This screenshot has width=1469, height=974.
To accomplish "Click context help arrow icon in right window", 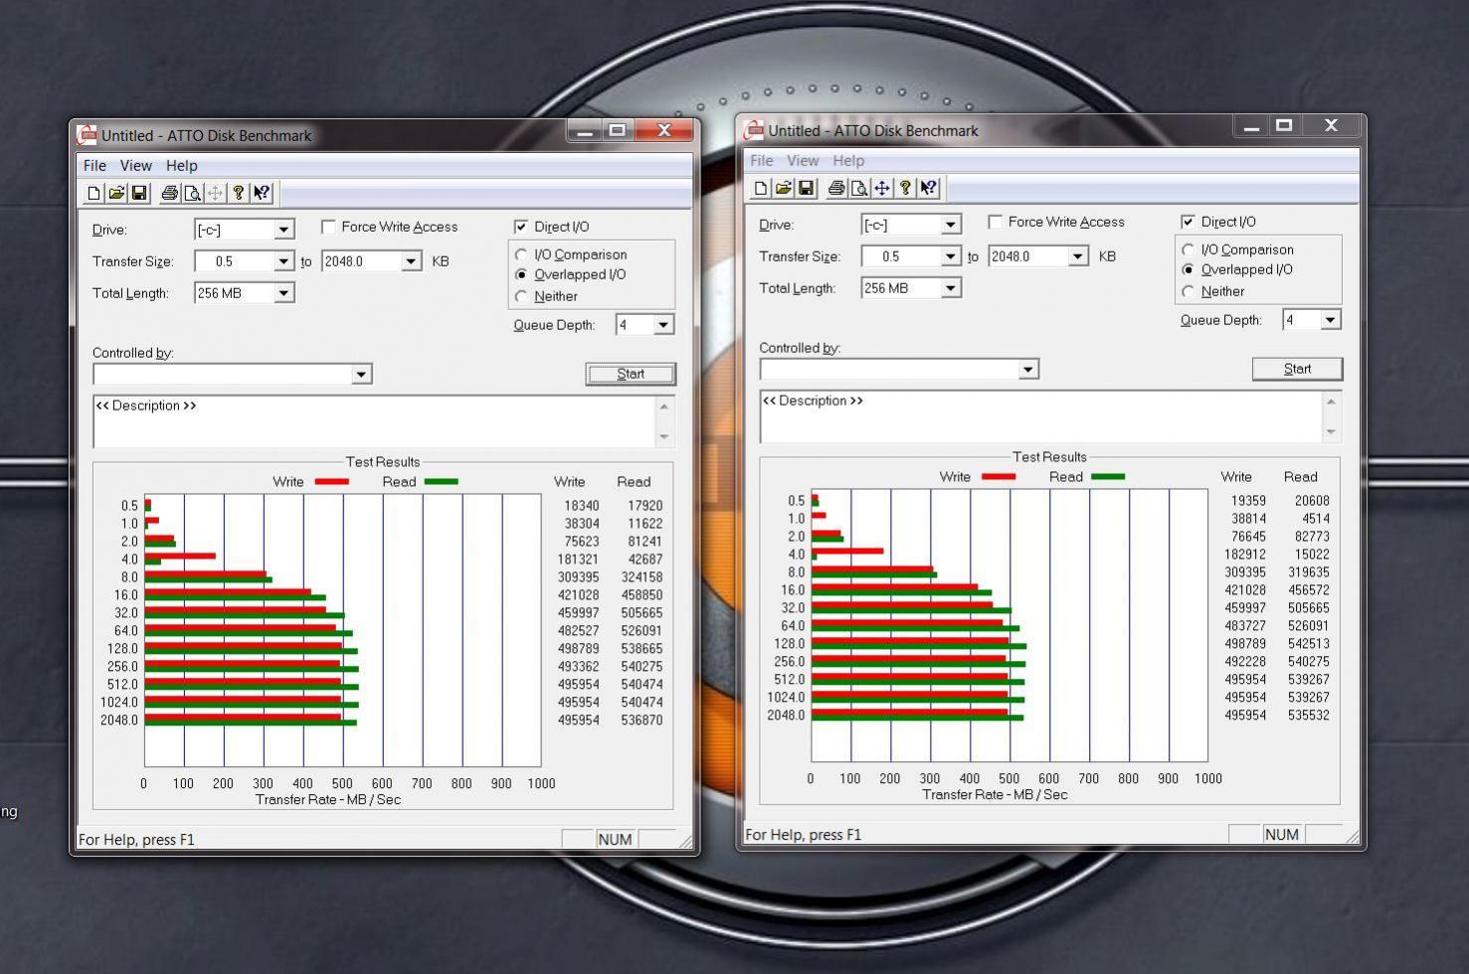I will pyautogui.click(x=929, y=188).
